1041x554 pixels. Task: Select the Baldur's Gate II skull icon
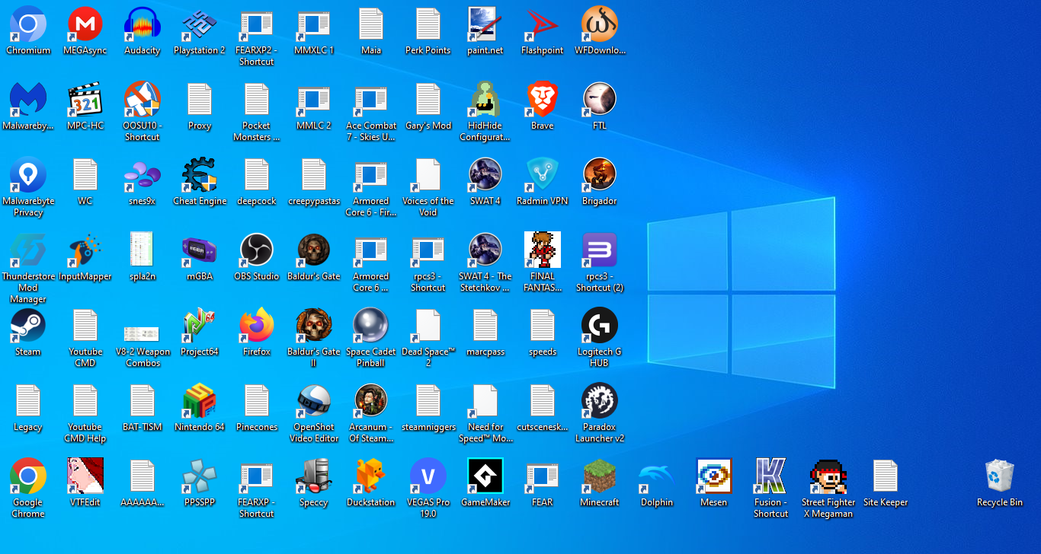tap(314, 326)
